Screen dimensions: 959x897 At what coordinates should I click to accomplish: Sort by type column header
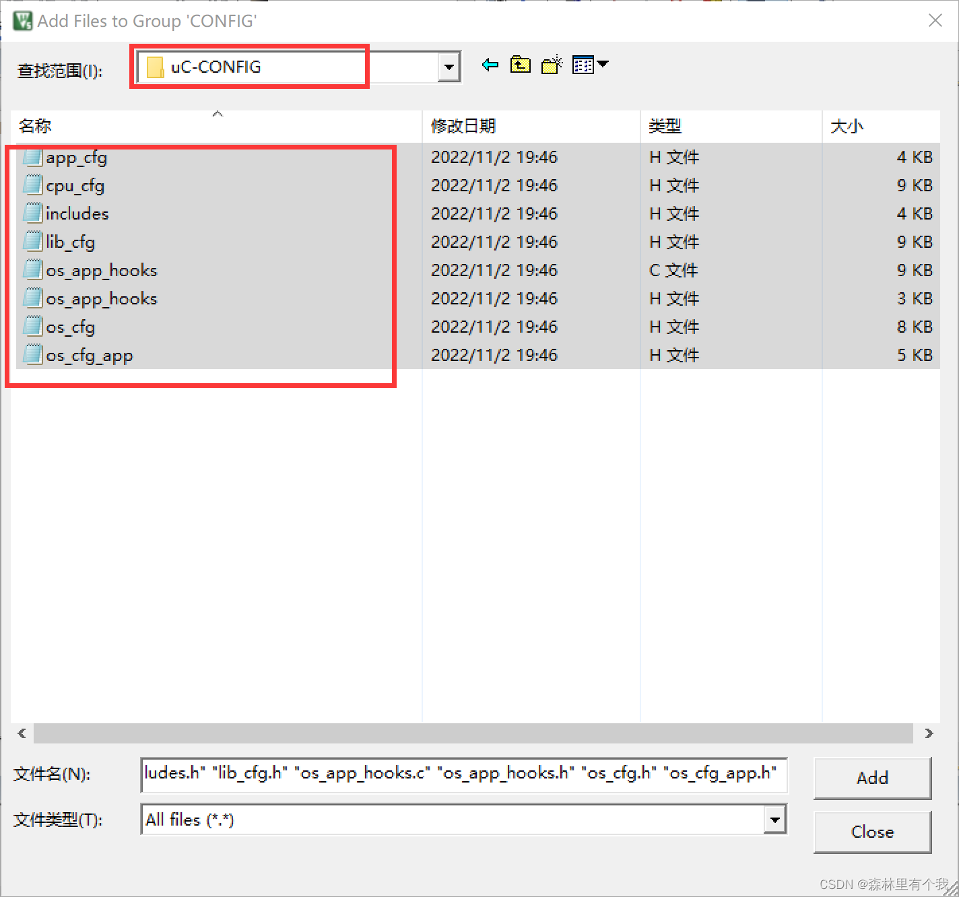pos(731,126)
